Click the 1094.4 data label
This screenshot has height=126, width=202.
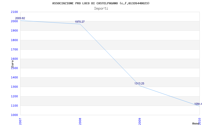pyautogui.click(x=198, y=104)
